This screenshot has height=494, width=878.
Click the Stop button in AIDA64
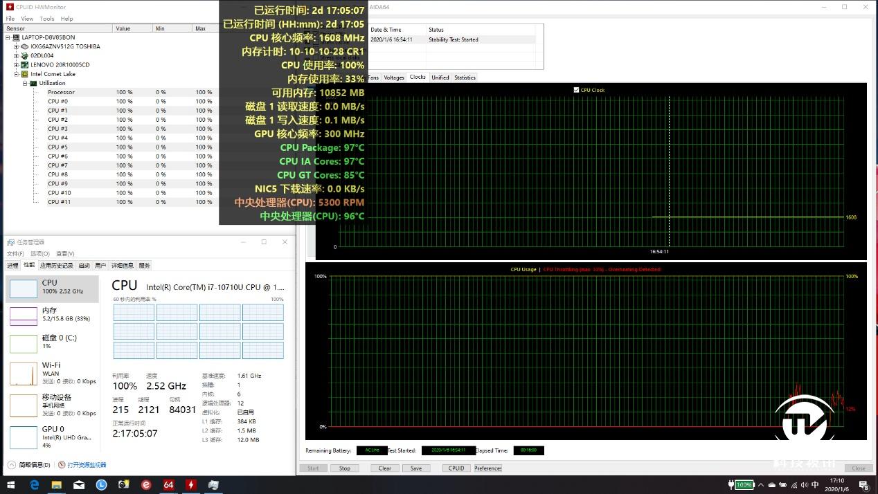(345, 468)
